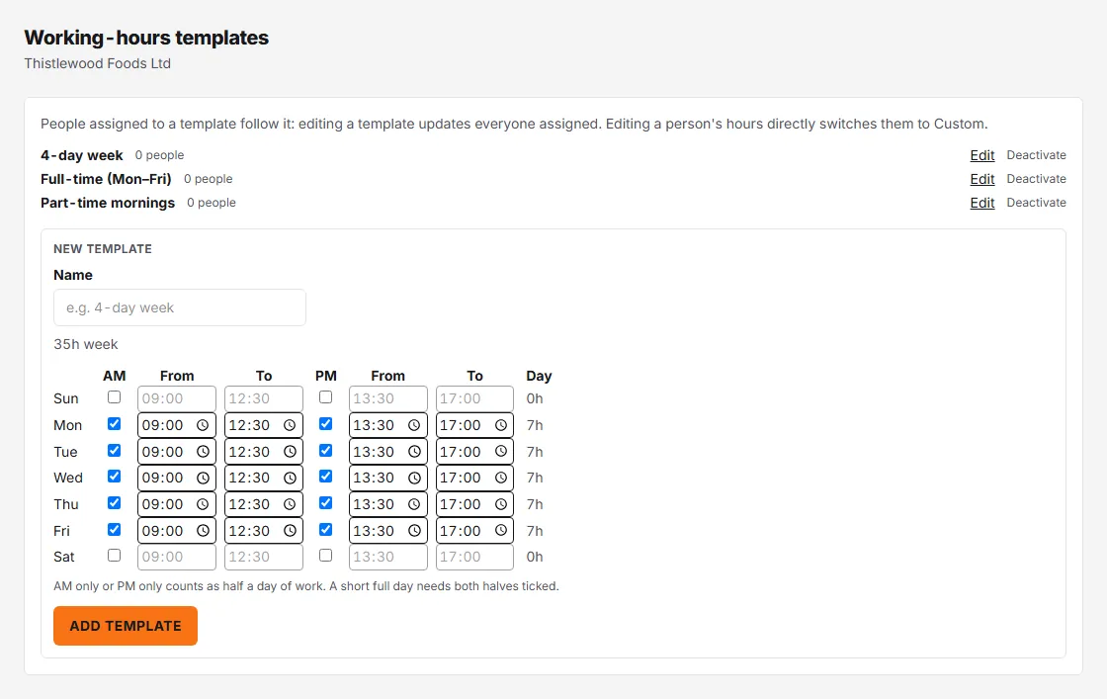Click the Monday '7h' day total

point(535,425)
